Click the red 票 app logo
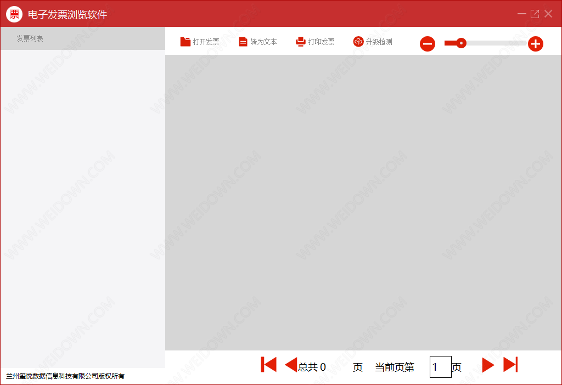Screen dimensions: 562x385 14,14
